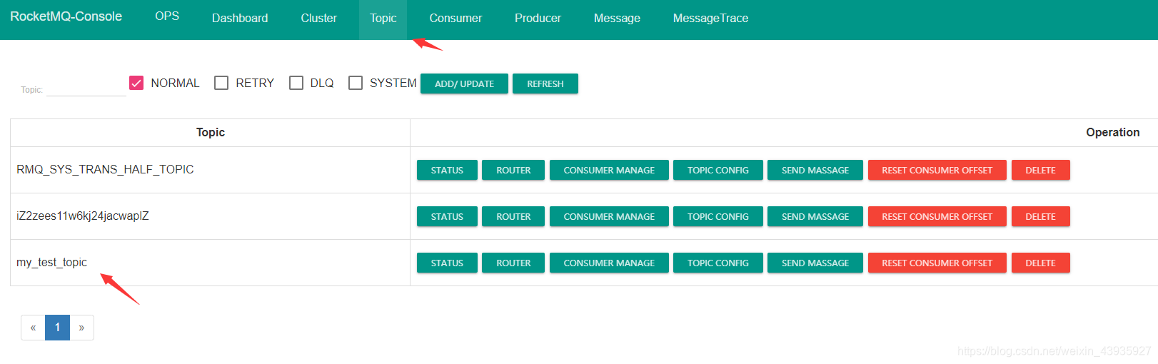Reset consumer offset for my_test_topic
Viewport: 1158px width, 364px height.
pos(937,263)
